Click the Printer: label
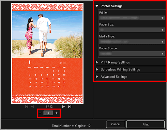 coord(104,13)
